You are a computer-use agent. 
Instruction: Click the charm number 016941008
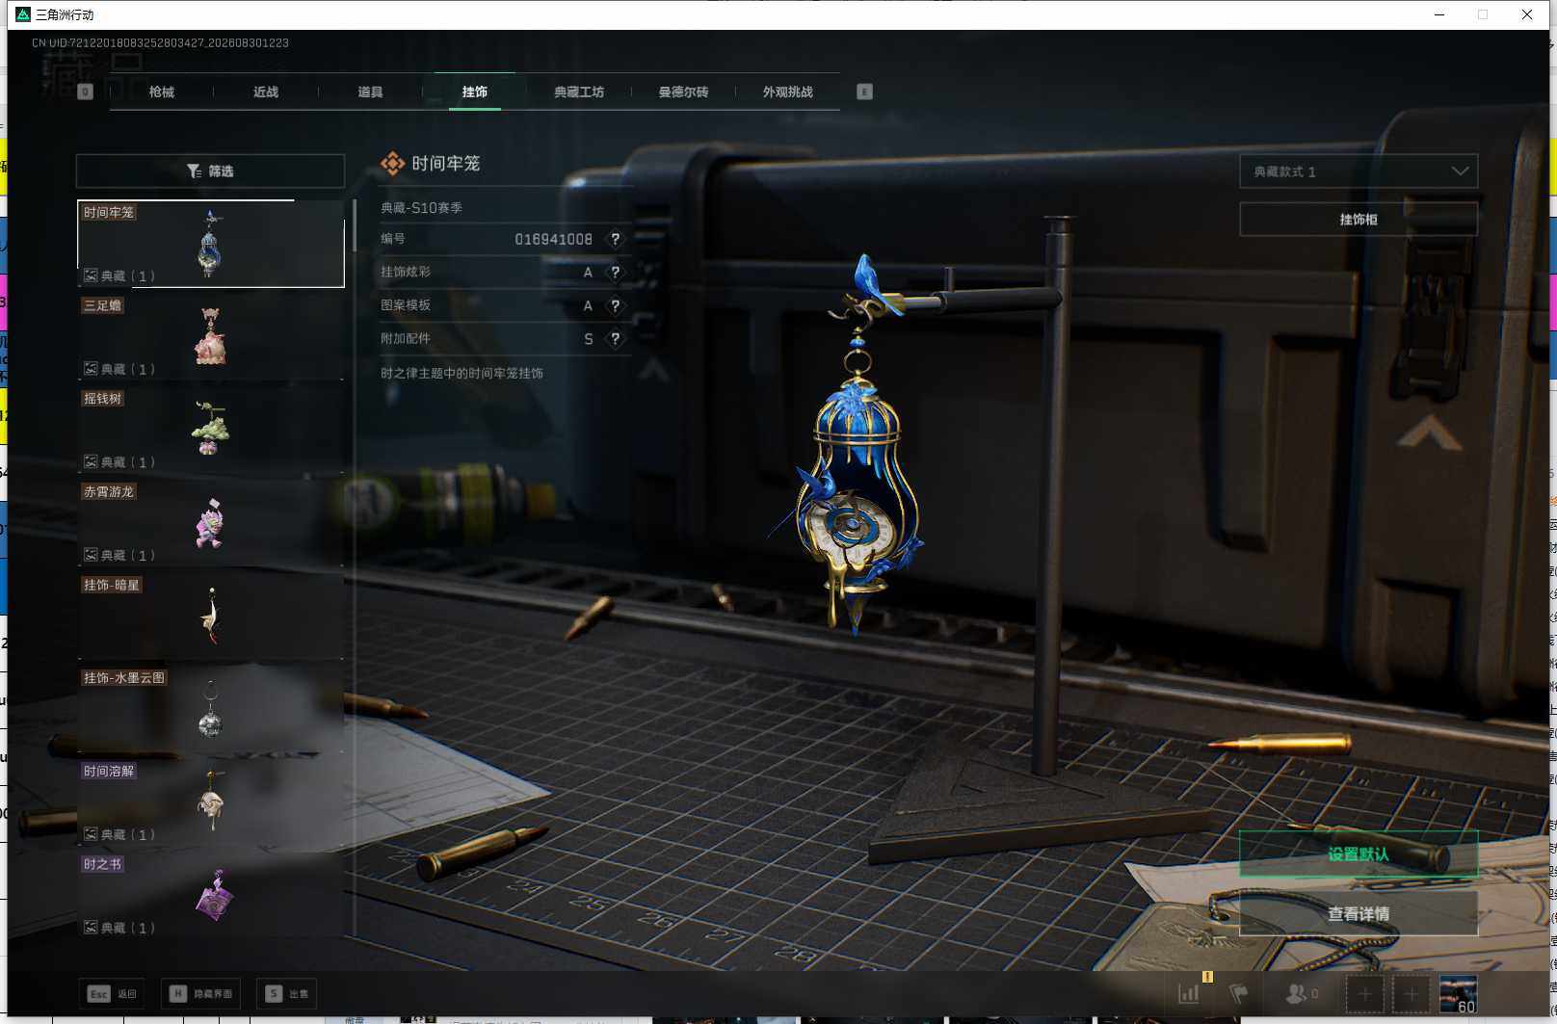point(553,239)
